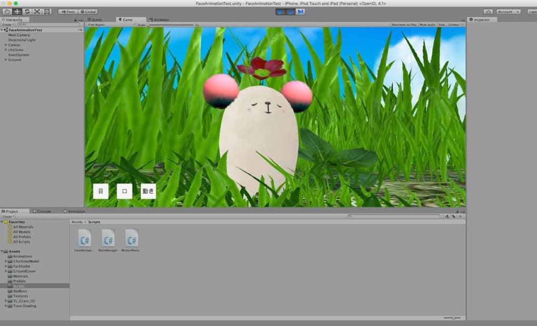
Task: Select the Hand tool in toolbar
Action: tap(7, 12)
